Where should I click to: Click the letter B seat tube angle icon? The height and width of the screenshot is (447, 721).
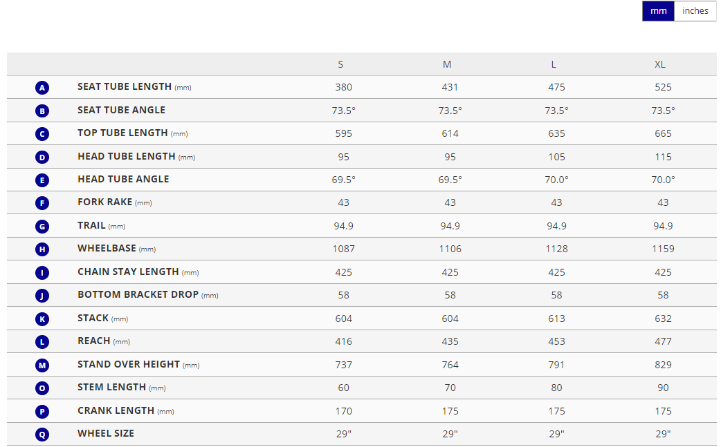coord(42,111)
